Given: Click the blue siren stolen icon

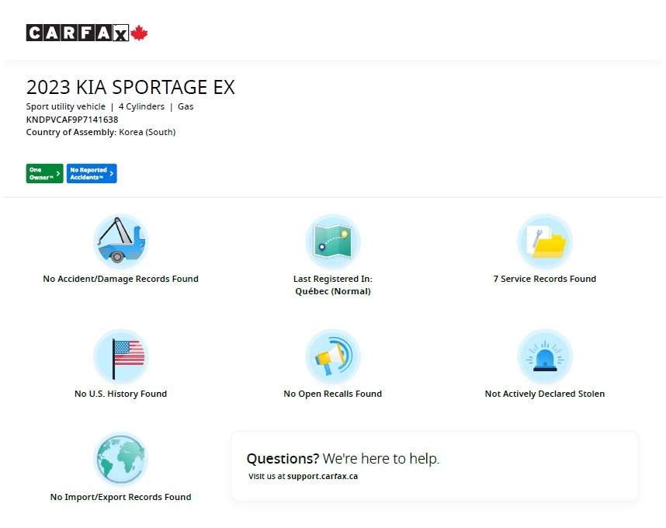Looking at the screenshot, I should pyautogui.click(x=545, y=356).
